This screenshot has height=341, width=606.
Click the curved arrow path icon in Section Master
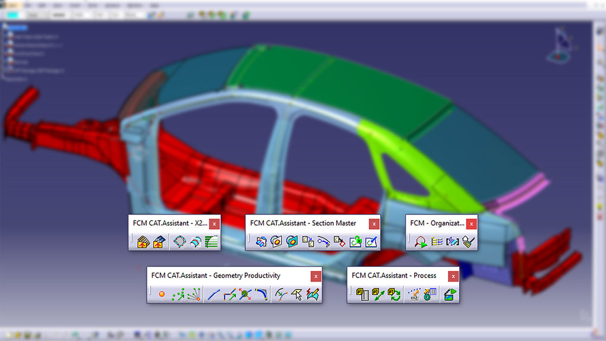pyautogui.click(x=324, y=242)
